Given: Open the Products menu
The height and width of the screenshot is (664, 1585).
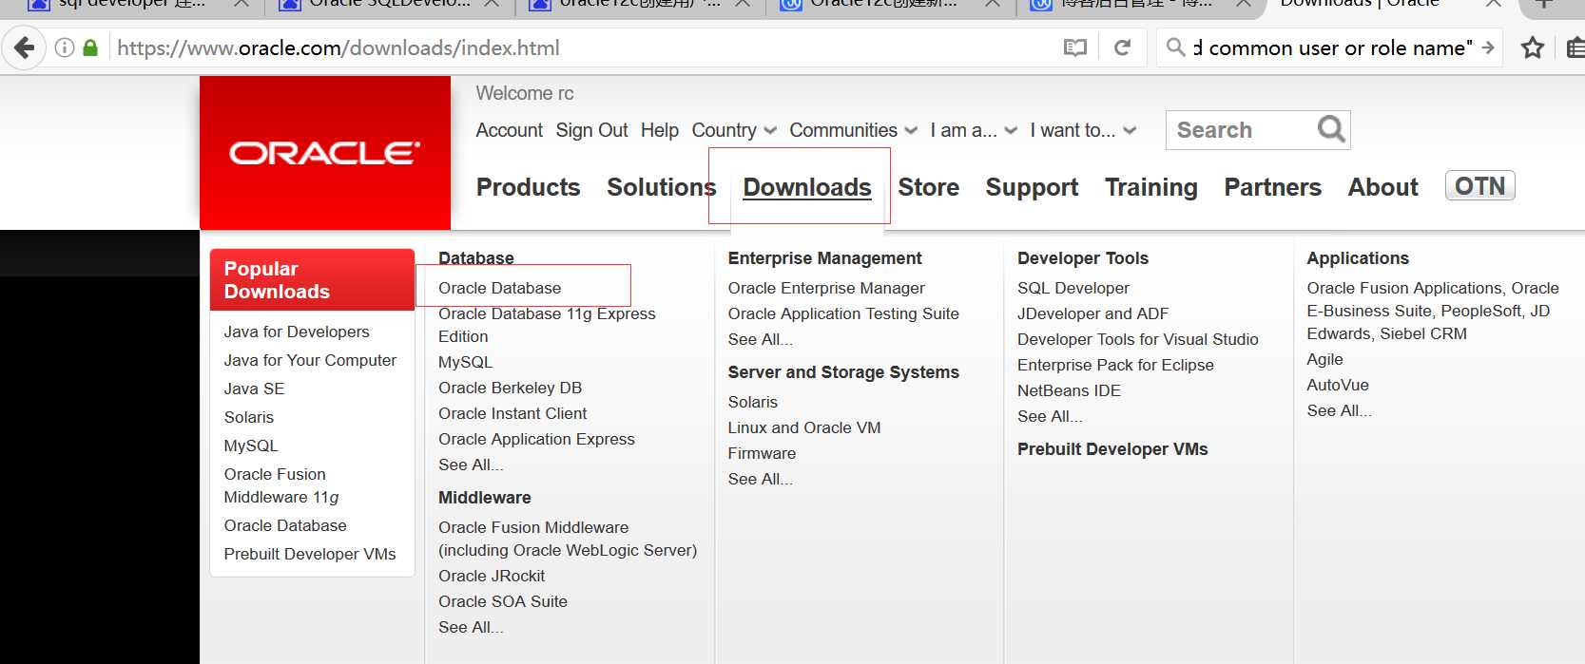Looking at the screenshot, I should coord(529,187).
